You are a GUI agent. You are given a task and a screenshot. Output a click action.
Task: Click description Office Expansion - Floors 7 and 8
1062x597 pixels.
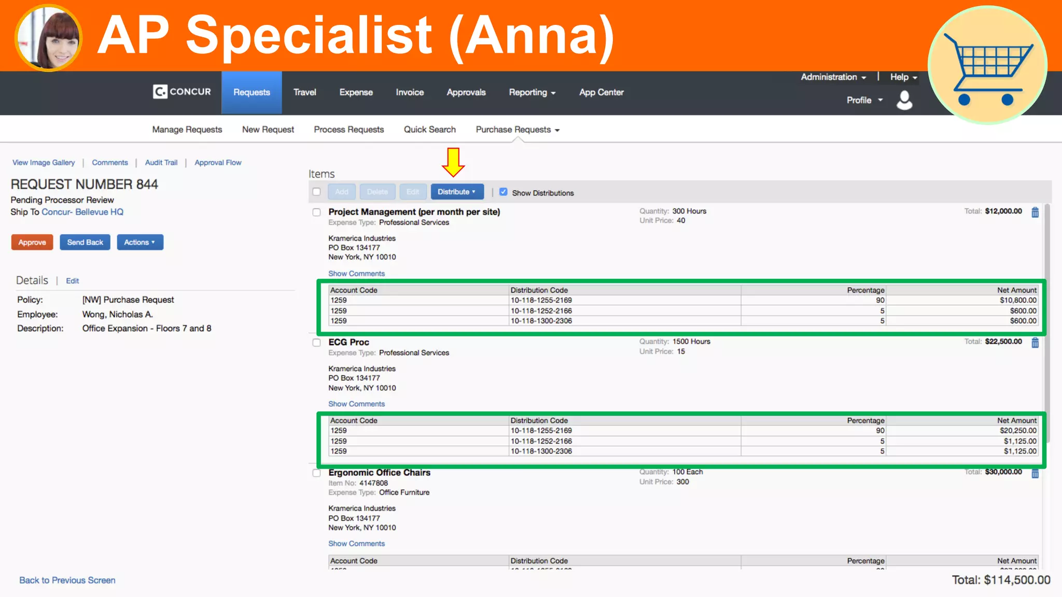(147, 329)
